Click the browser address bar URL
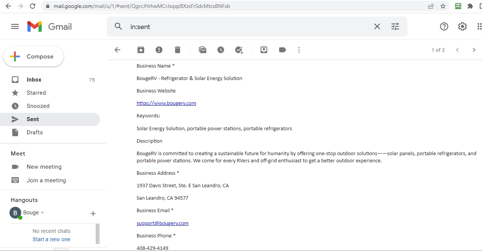This screenshot has width=482, height=251. (x=142, y=6)
